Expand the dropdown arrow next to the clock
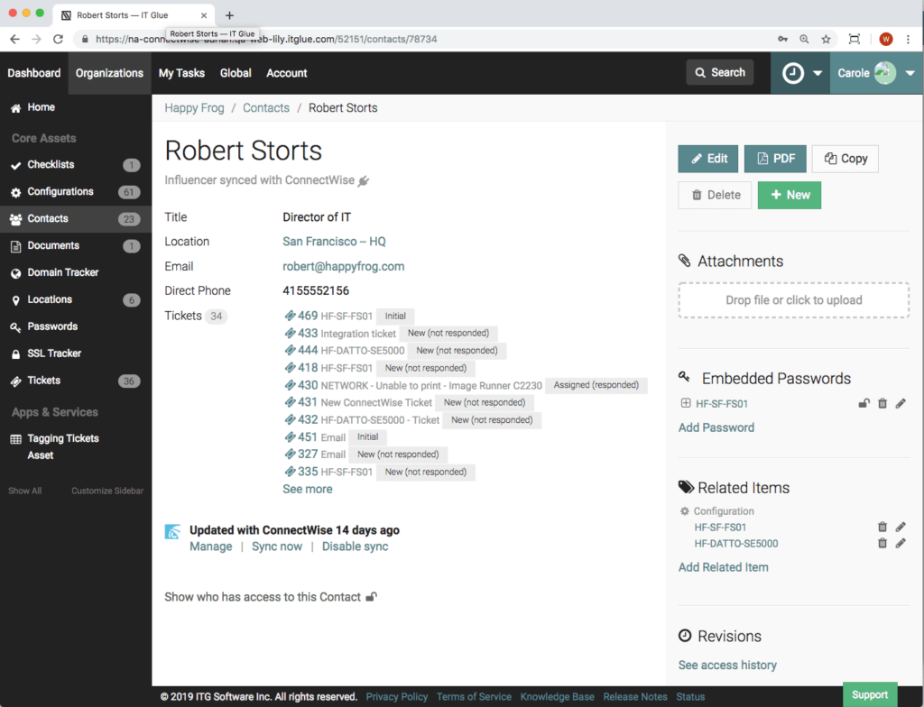The width and height of the screenshot is (924, 707). [x=819, y=72]
